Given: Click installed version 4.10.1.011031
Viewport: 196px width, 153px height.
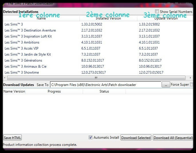Looking at the screenshot, I should [92, 42].
